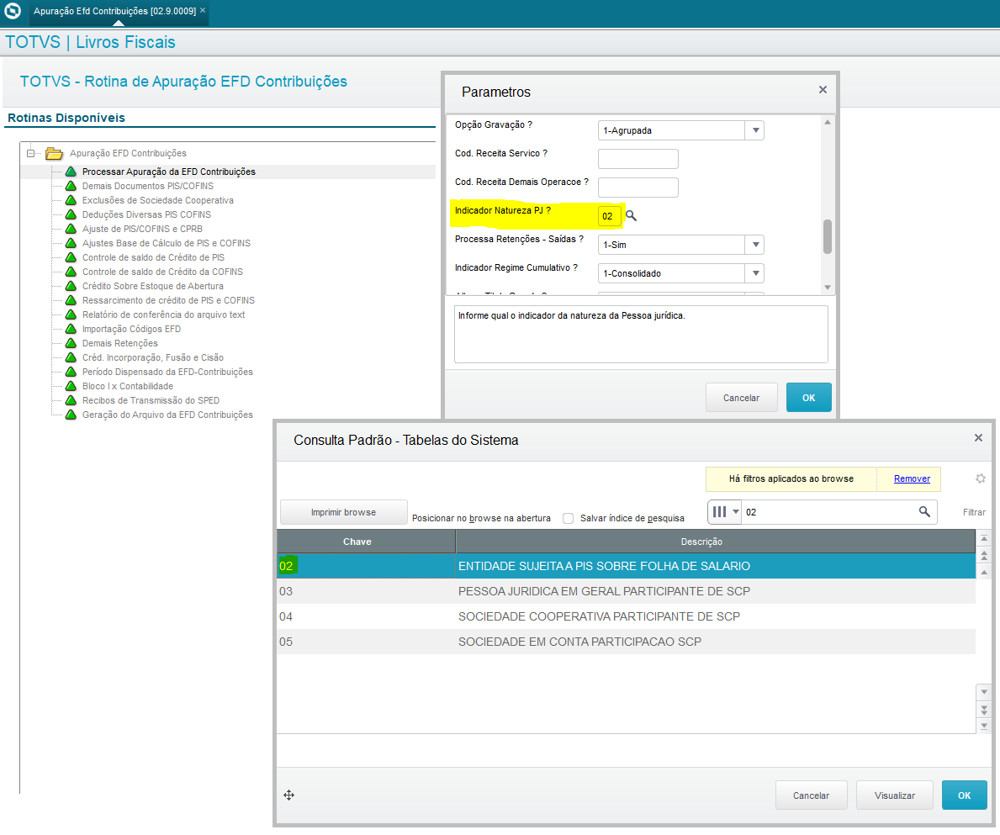Click green icon beside Ajustes Base de Cálculo
Image resolution: width=1000 pixels, height=835 pixels.
coord(71,243)
